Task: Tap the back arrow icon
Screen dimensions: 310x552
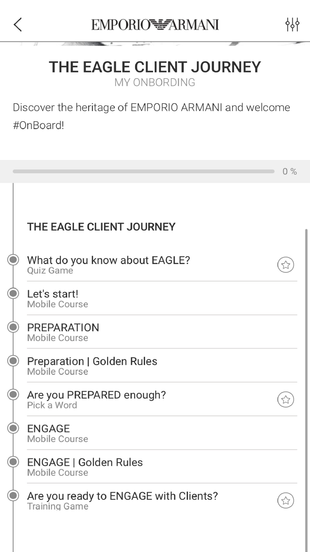Action: click(18, 25)
